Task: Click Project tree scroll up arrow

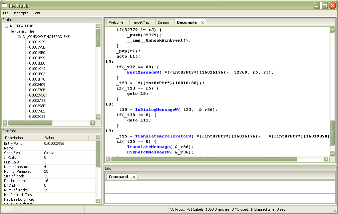Action: tap(98, 26)
